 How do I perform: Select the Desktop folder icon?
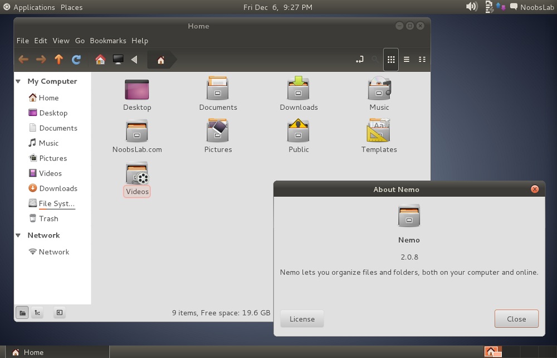137,89
